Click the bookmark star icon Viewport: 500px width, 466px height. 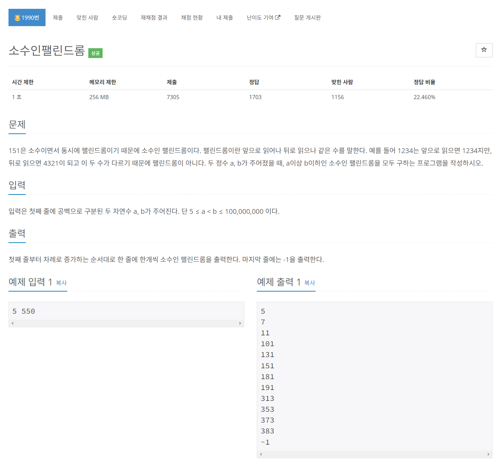pyautogui.click(x=484, y=50)
